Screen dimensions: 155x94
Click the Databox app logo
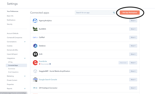35,46
